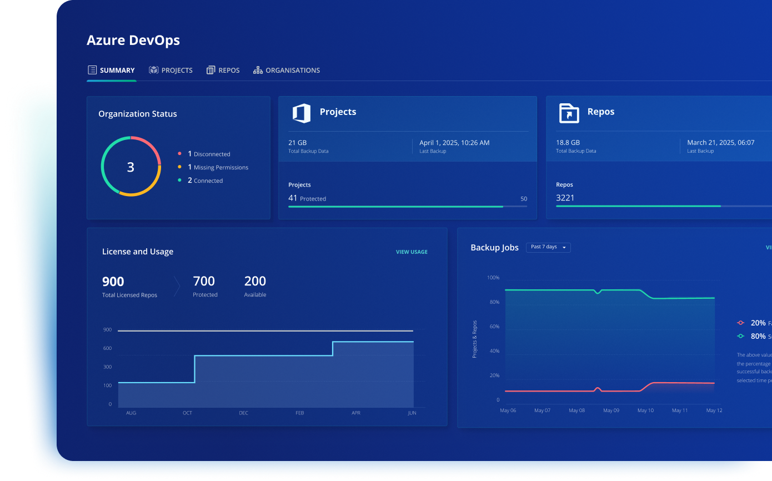772x481 pixels.
Task: Click the cube icon next to Projects tab
Action: point(153,70)
